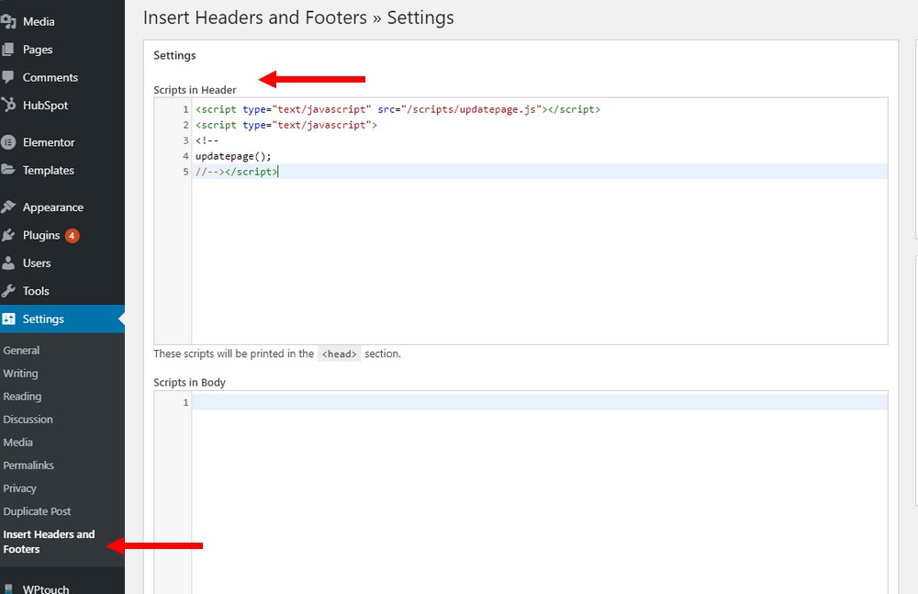Select Insert Headers and Footers submenu
The height and width of the screenshot is (594, 918).
tap(49, 542)
